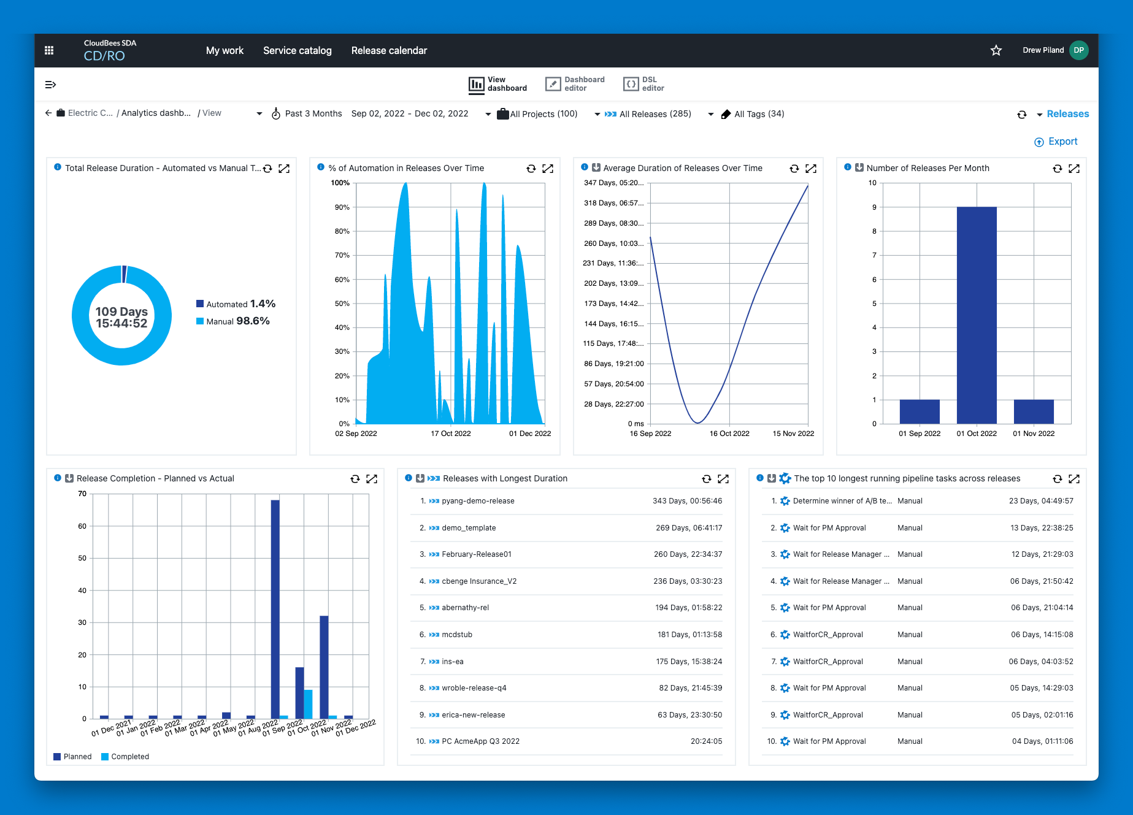Click the favorites star icon

996,50
